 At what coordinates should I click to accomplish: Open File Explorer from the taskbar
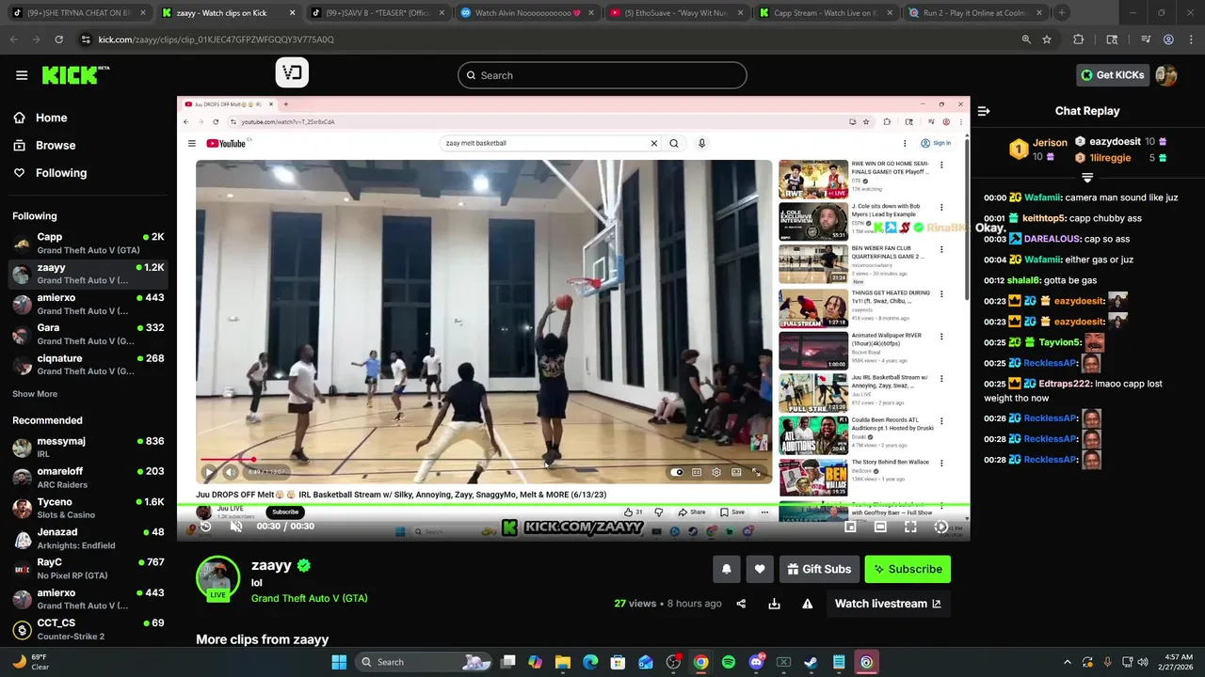coord(562,662)
